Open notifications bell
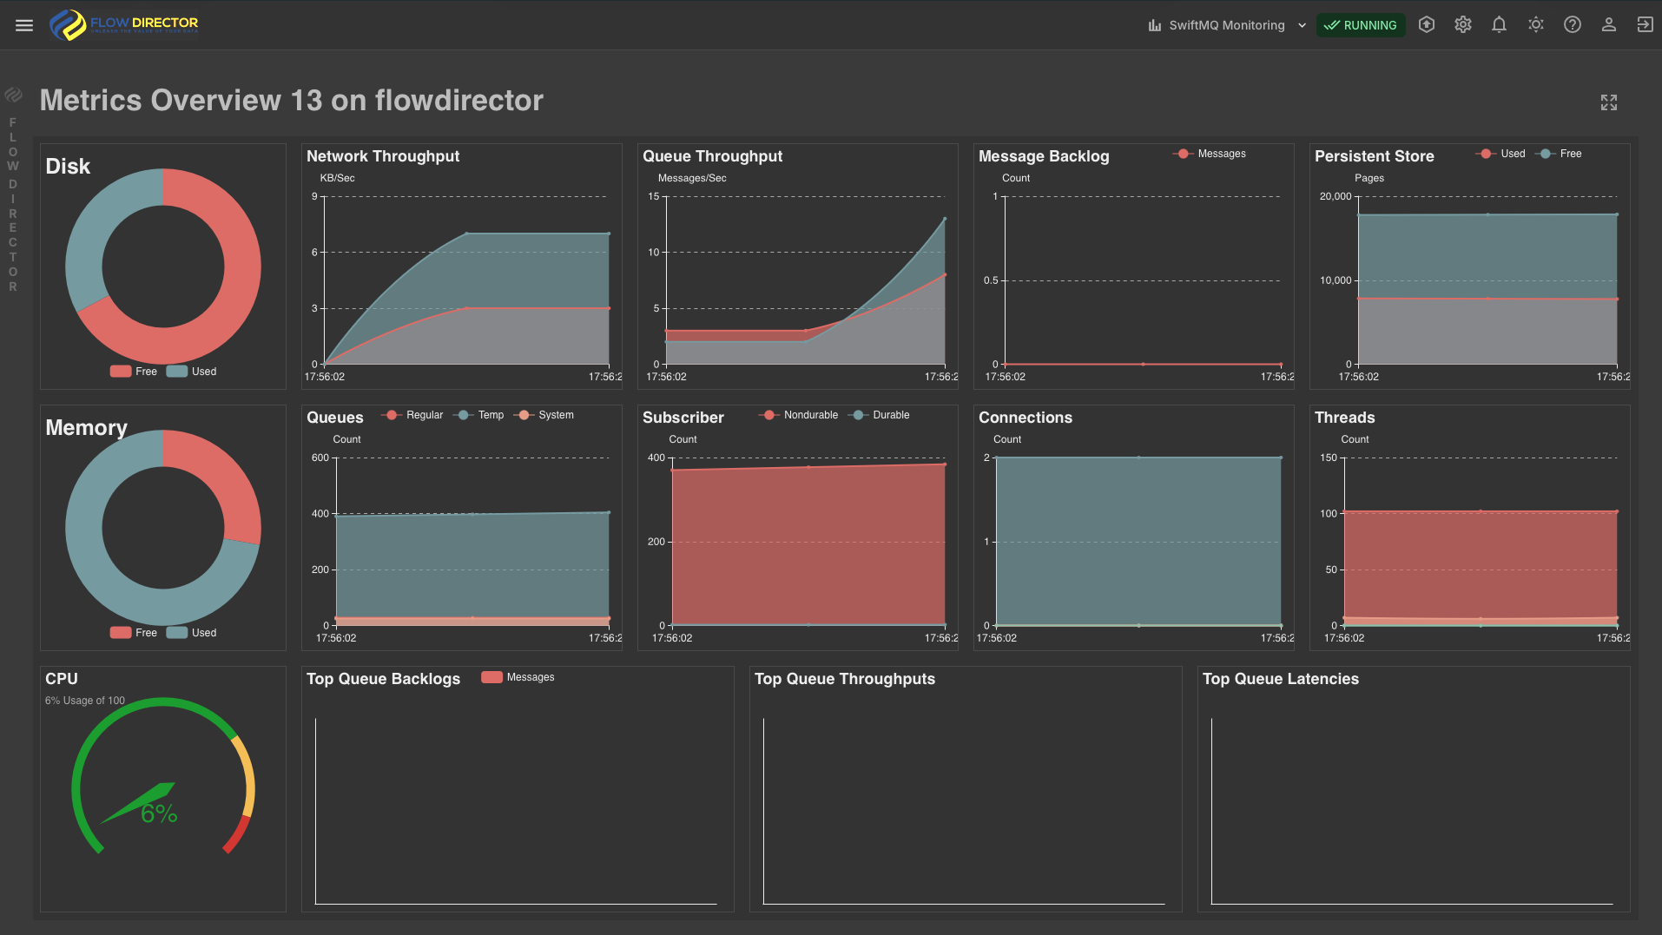 coord(1499,25)
